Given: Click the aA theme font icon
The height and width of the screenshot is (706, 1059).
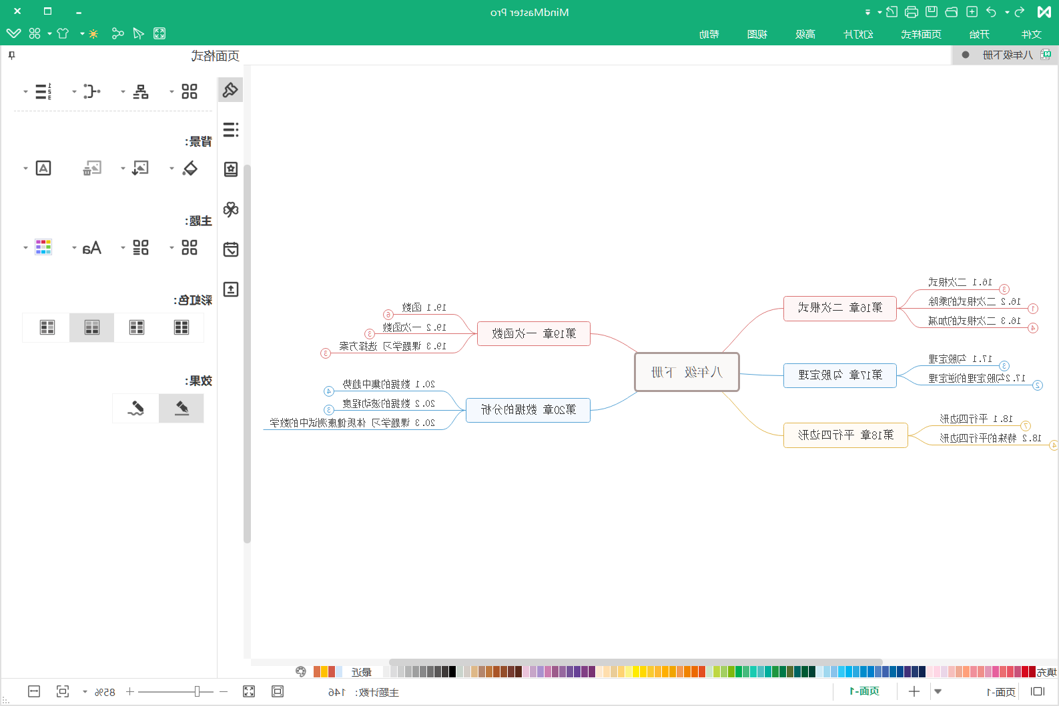Looking at the screenshot, I should (91, 248).
